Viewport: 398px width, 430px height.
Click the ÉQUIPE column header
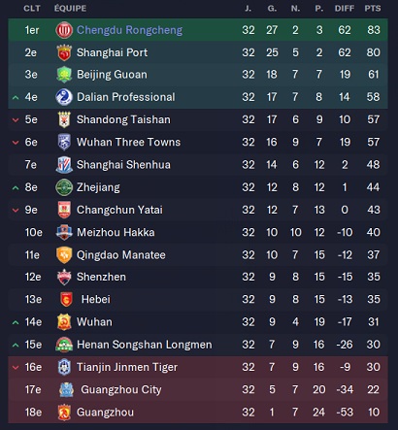70,8
